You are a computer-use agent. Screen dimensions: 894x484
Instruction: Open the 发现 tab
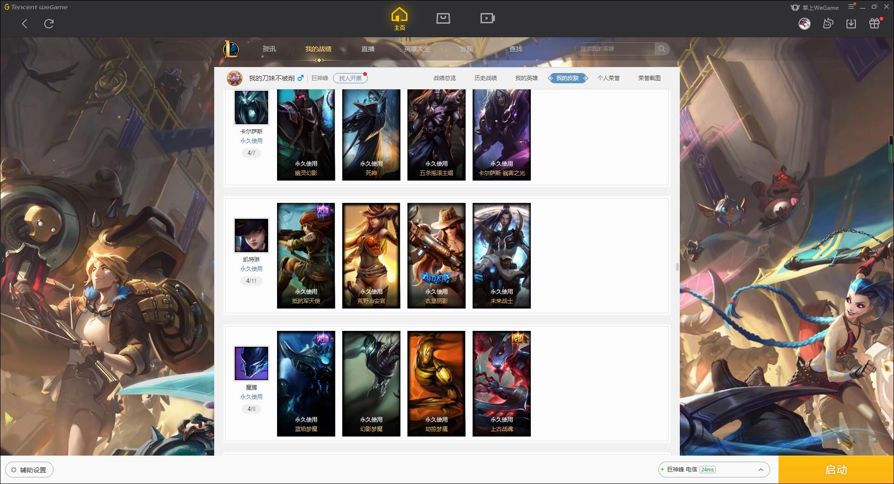click(x=467, y=49)
